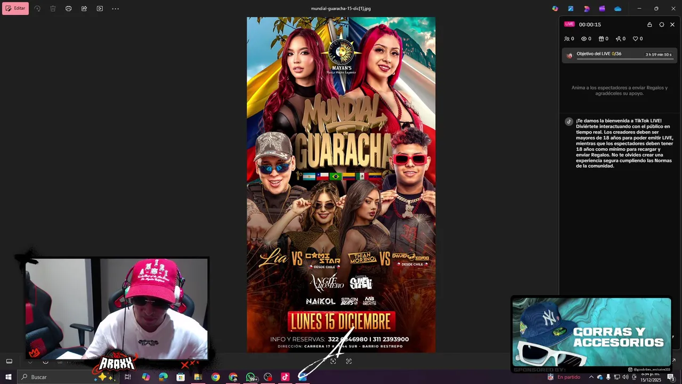Delete the image using the trash icon
This screenshot has height=384, width=682.
tap(53, 9)
